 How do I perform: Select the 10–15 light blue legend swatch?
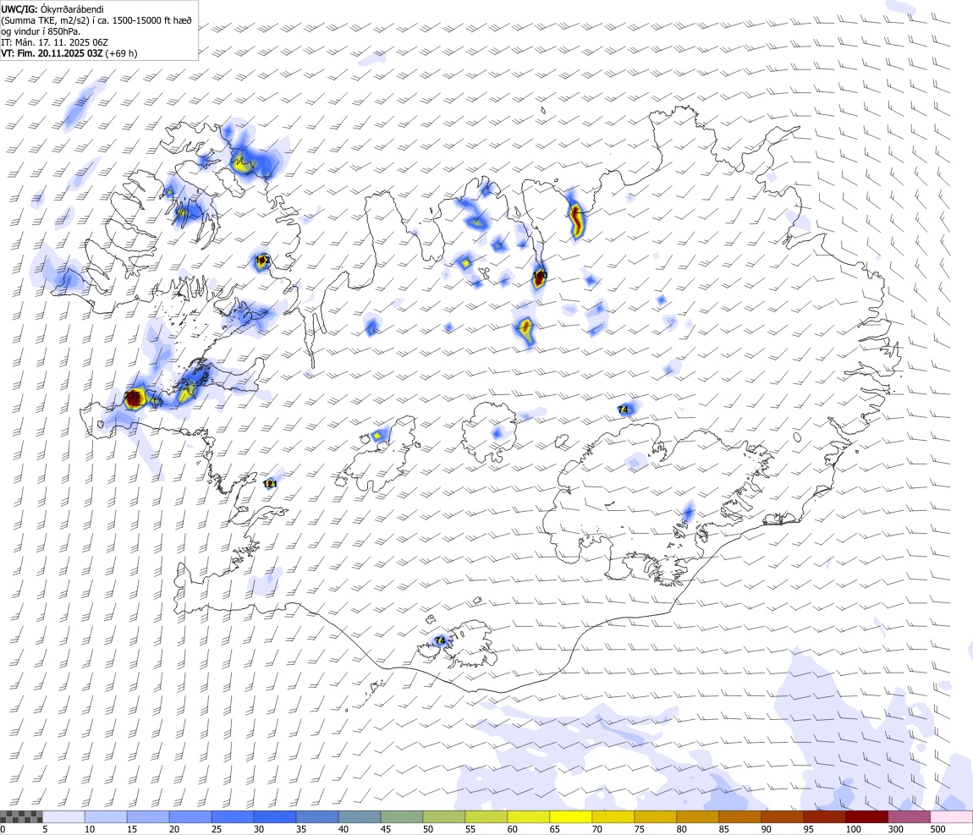[106, 816]
